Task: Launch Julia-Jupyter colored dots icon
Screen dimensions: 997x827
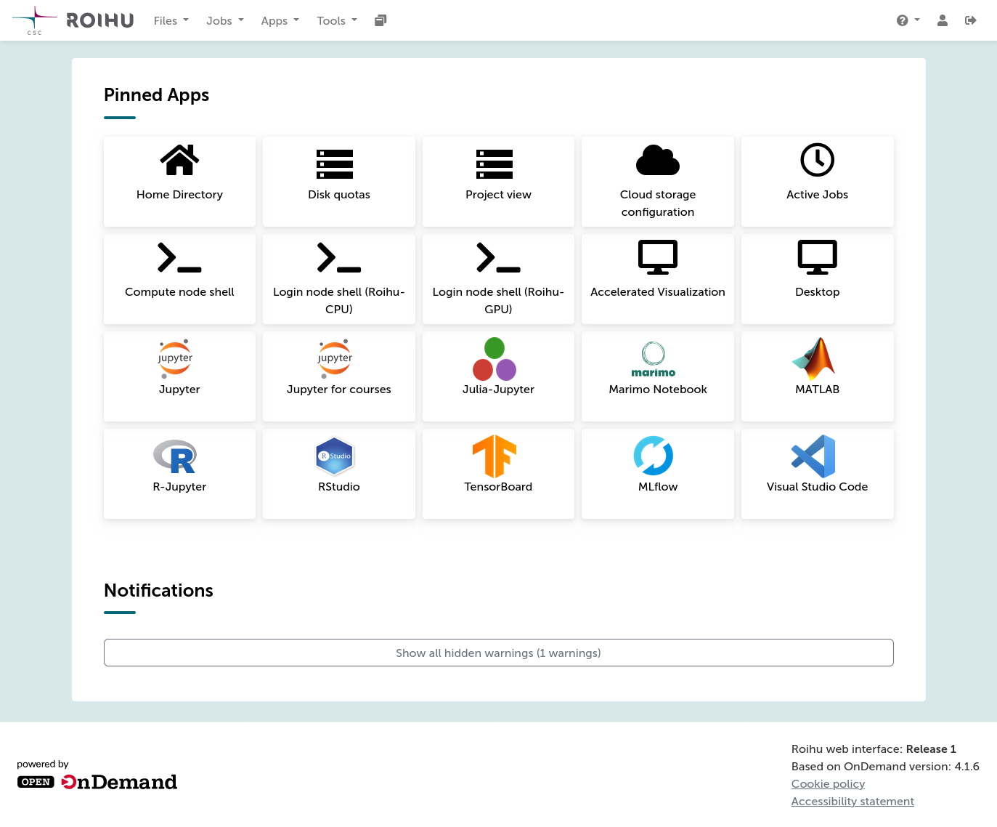Action: (x=495, y=359)
